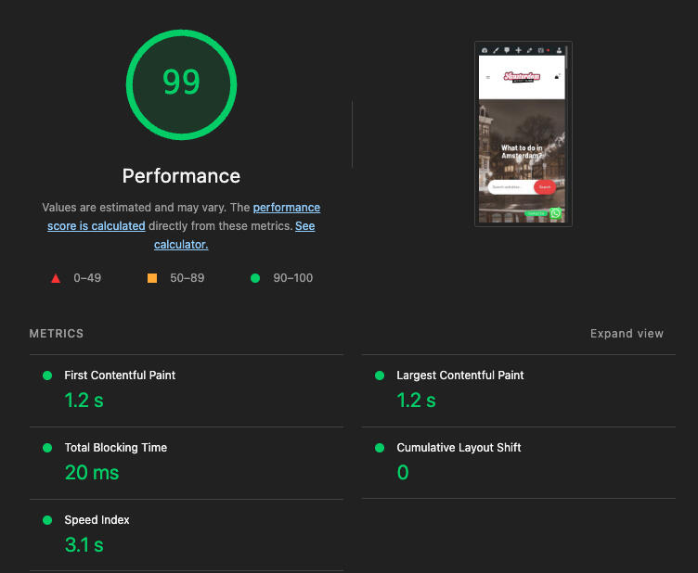The height and width of the screenshot is (573, 698).
Task: Click the red triangle 0–49 legend icon
Action: click(56, 278)
